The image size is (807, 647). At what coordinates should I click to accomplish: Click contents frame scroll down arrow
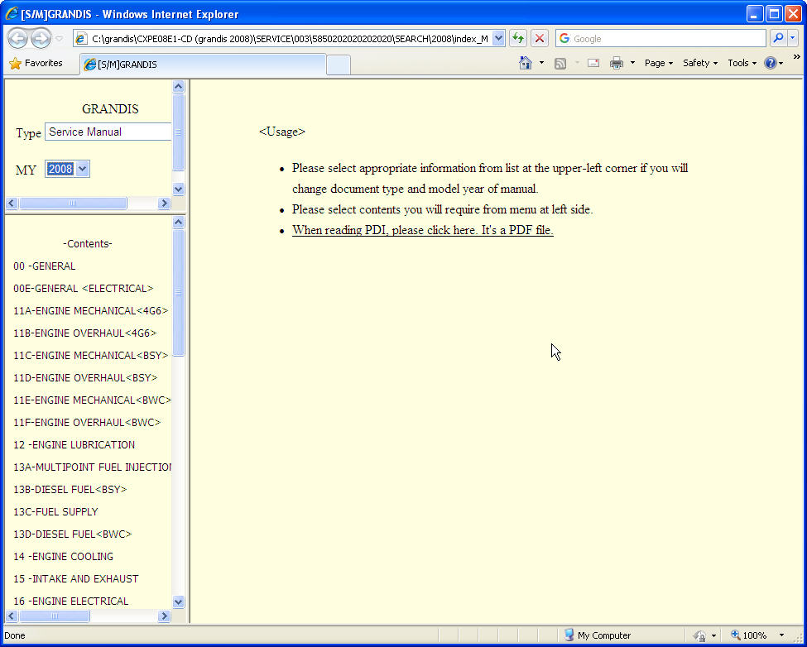click(179, 601)
